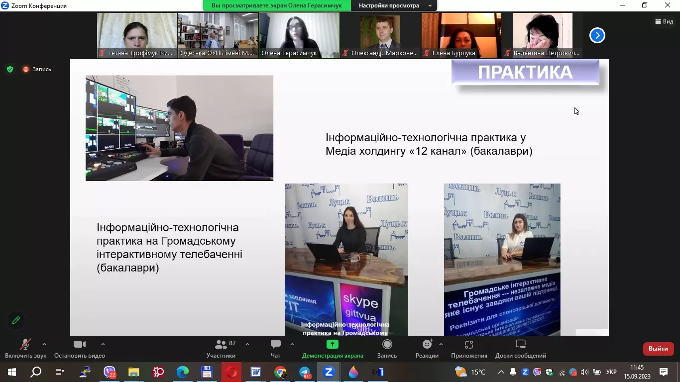Viewport: 680px width, 382px height.
Task: Click the green encryption shield icon
Action: (x=10, y=69)
